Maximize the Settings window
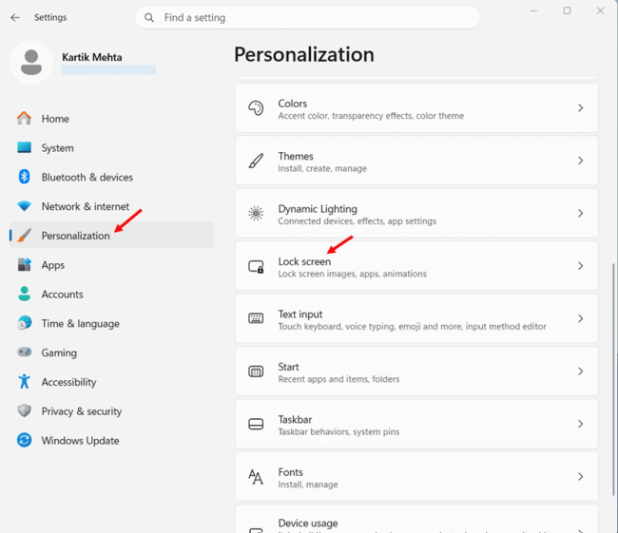The image size is (618, 533). (x=567, y=11)
